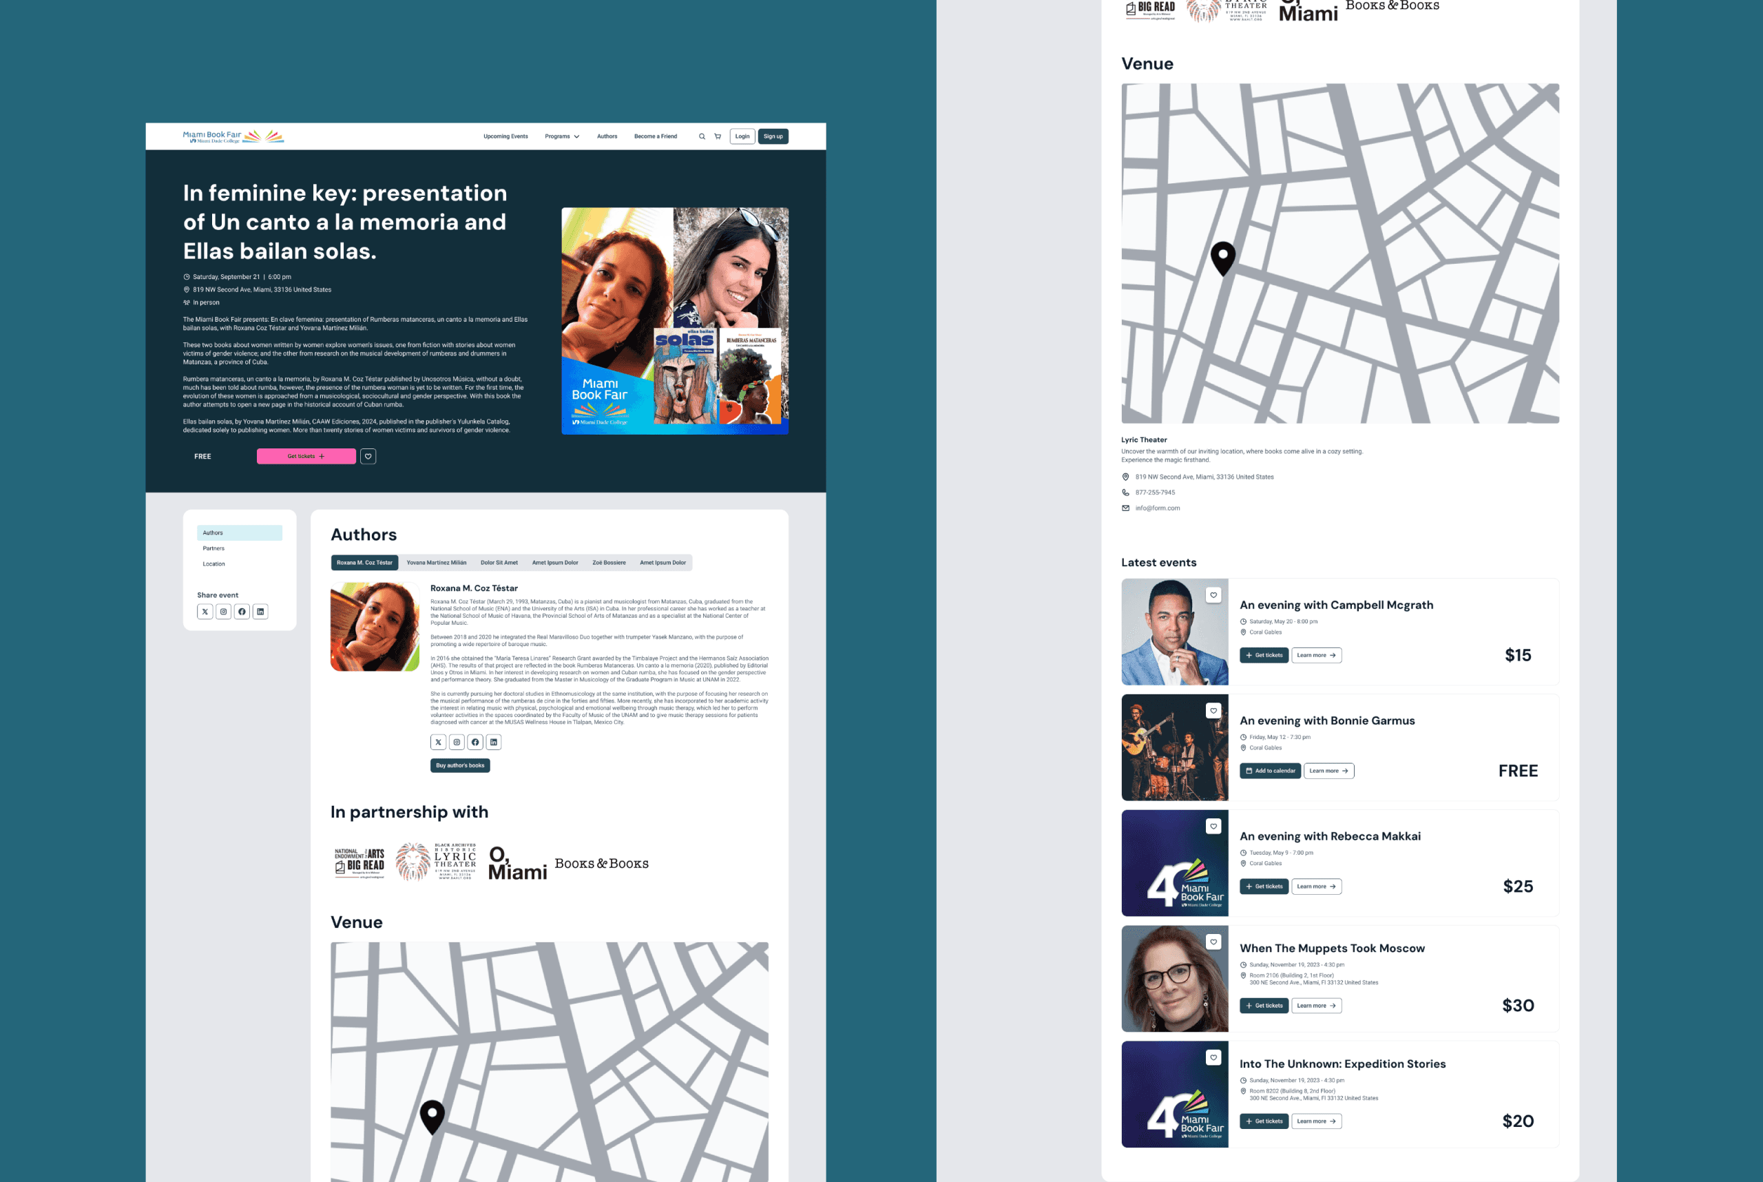Share event on LinkedIn in sidebar

point(260,612)
